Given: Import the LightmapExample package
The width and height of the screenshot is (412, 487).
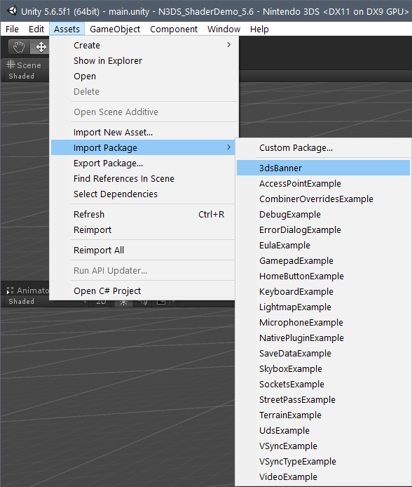Looking at the screenshot, I should pos(323,307).
